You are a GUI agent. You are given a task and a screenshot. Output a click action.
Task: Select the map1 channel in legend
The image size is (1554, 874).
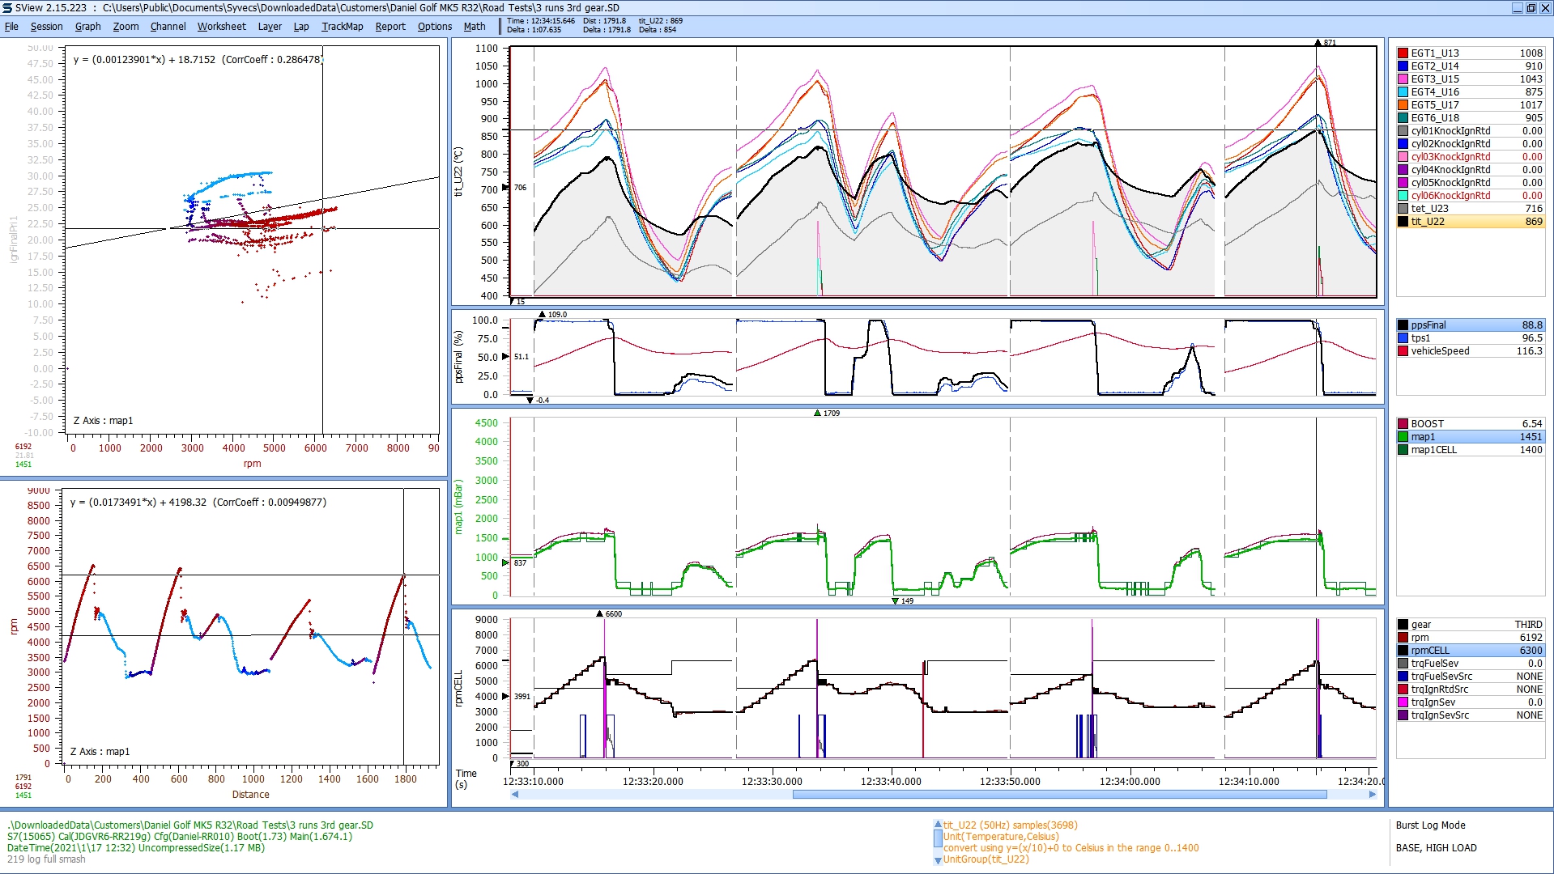(x=1471, y=437)
